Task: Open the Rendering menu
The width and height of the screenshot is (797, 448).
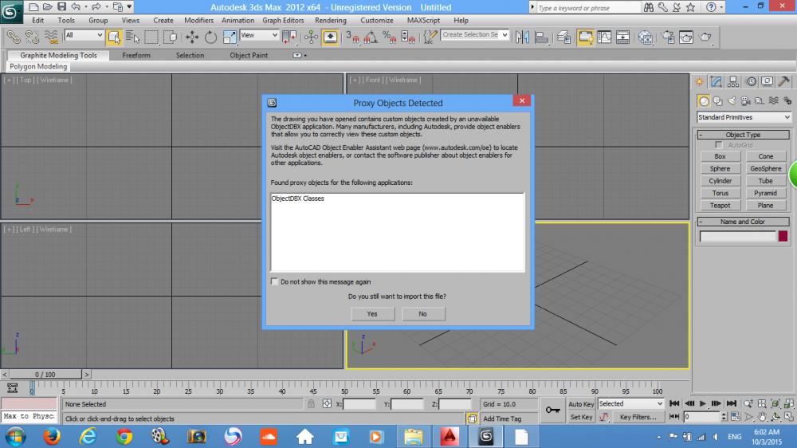Action: (330, 20)
